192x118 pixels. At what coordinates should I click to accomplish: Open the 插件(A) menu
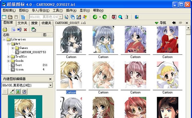(71, 11)
